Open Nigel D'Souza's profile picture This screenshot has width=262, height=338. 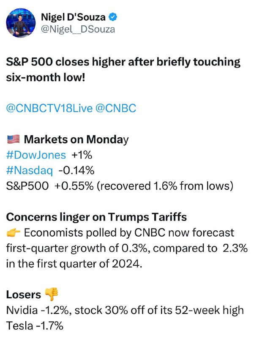point(21,23)
